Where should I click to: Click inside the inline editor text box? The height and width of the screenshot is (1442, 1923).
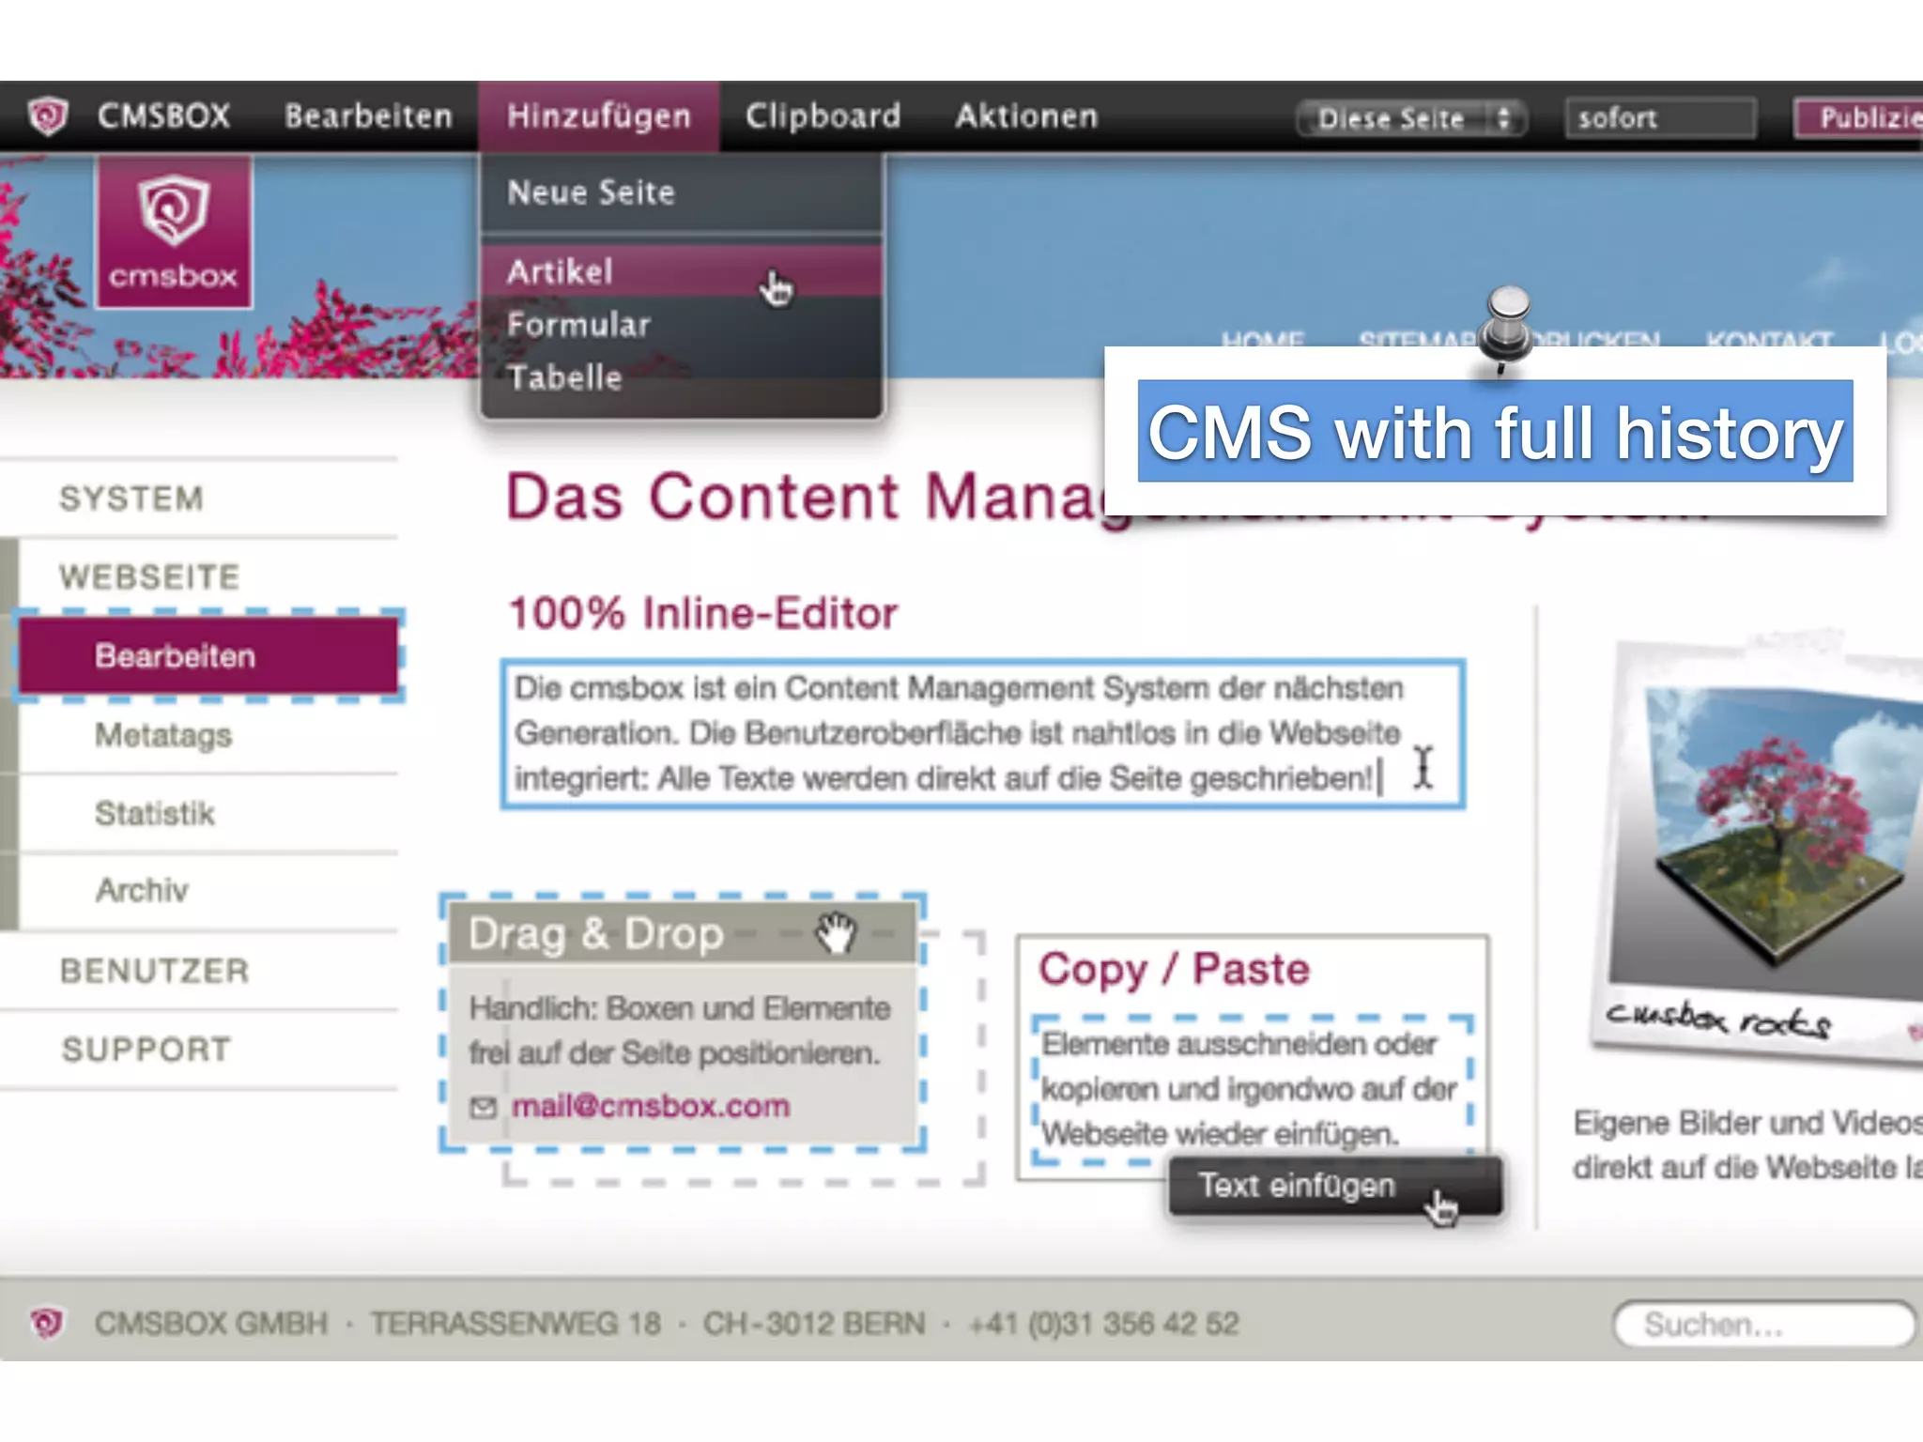pos(982,734)
